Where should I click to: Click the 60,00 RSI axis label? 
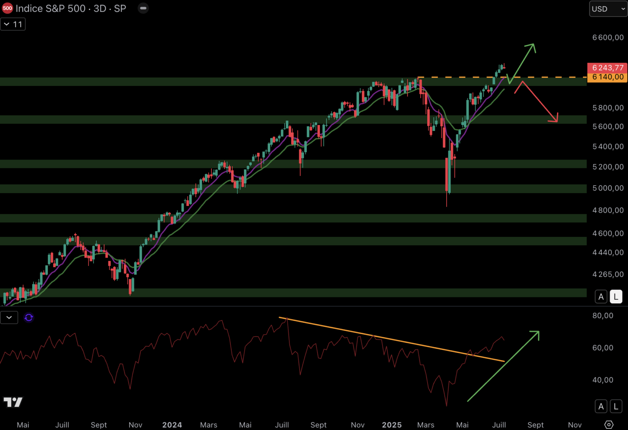(603, 348)
